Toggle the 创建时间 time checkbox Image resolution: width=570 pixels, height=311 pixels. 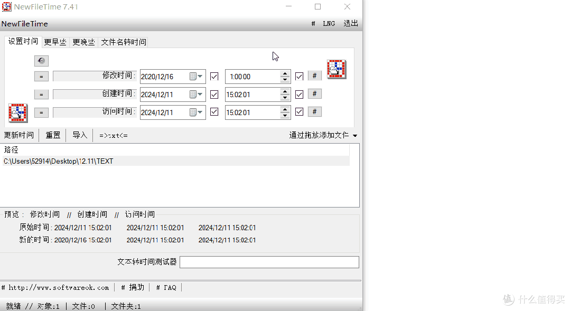pyautogui.click(x=299, y=95)
